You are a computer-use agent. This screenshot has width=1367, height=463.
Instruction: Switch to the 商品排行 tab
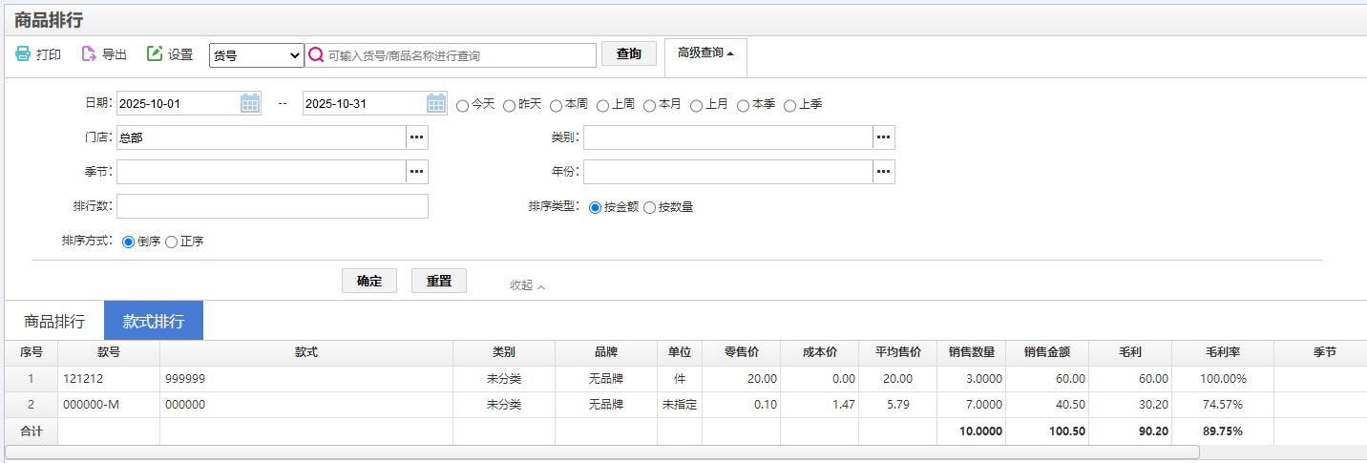(54, 321)
